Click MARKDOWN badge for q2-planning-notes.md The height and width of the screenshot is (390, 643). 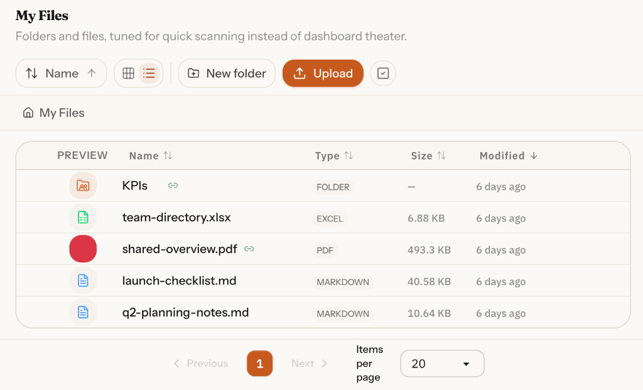343,314
